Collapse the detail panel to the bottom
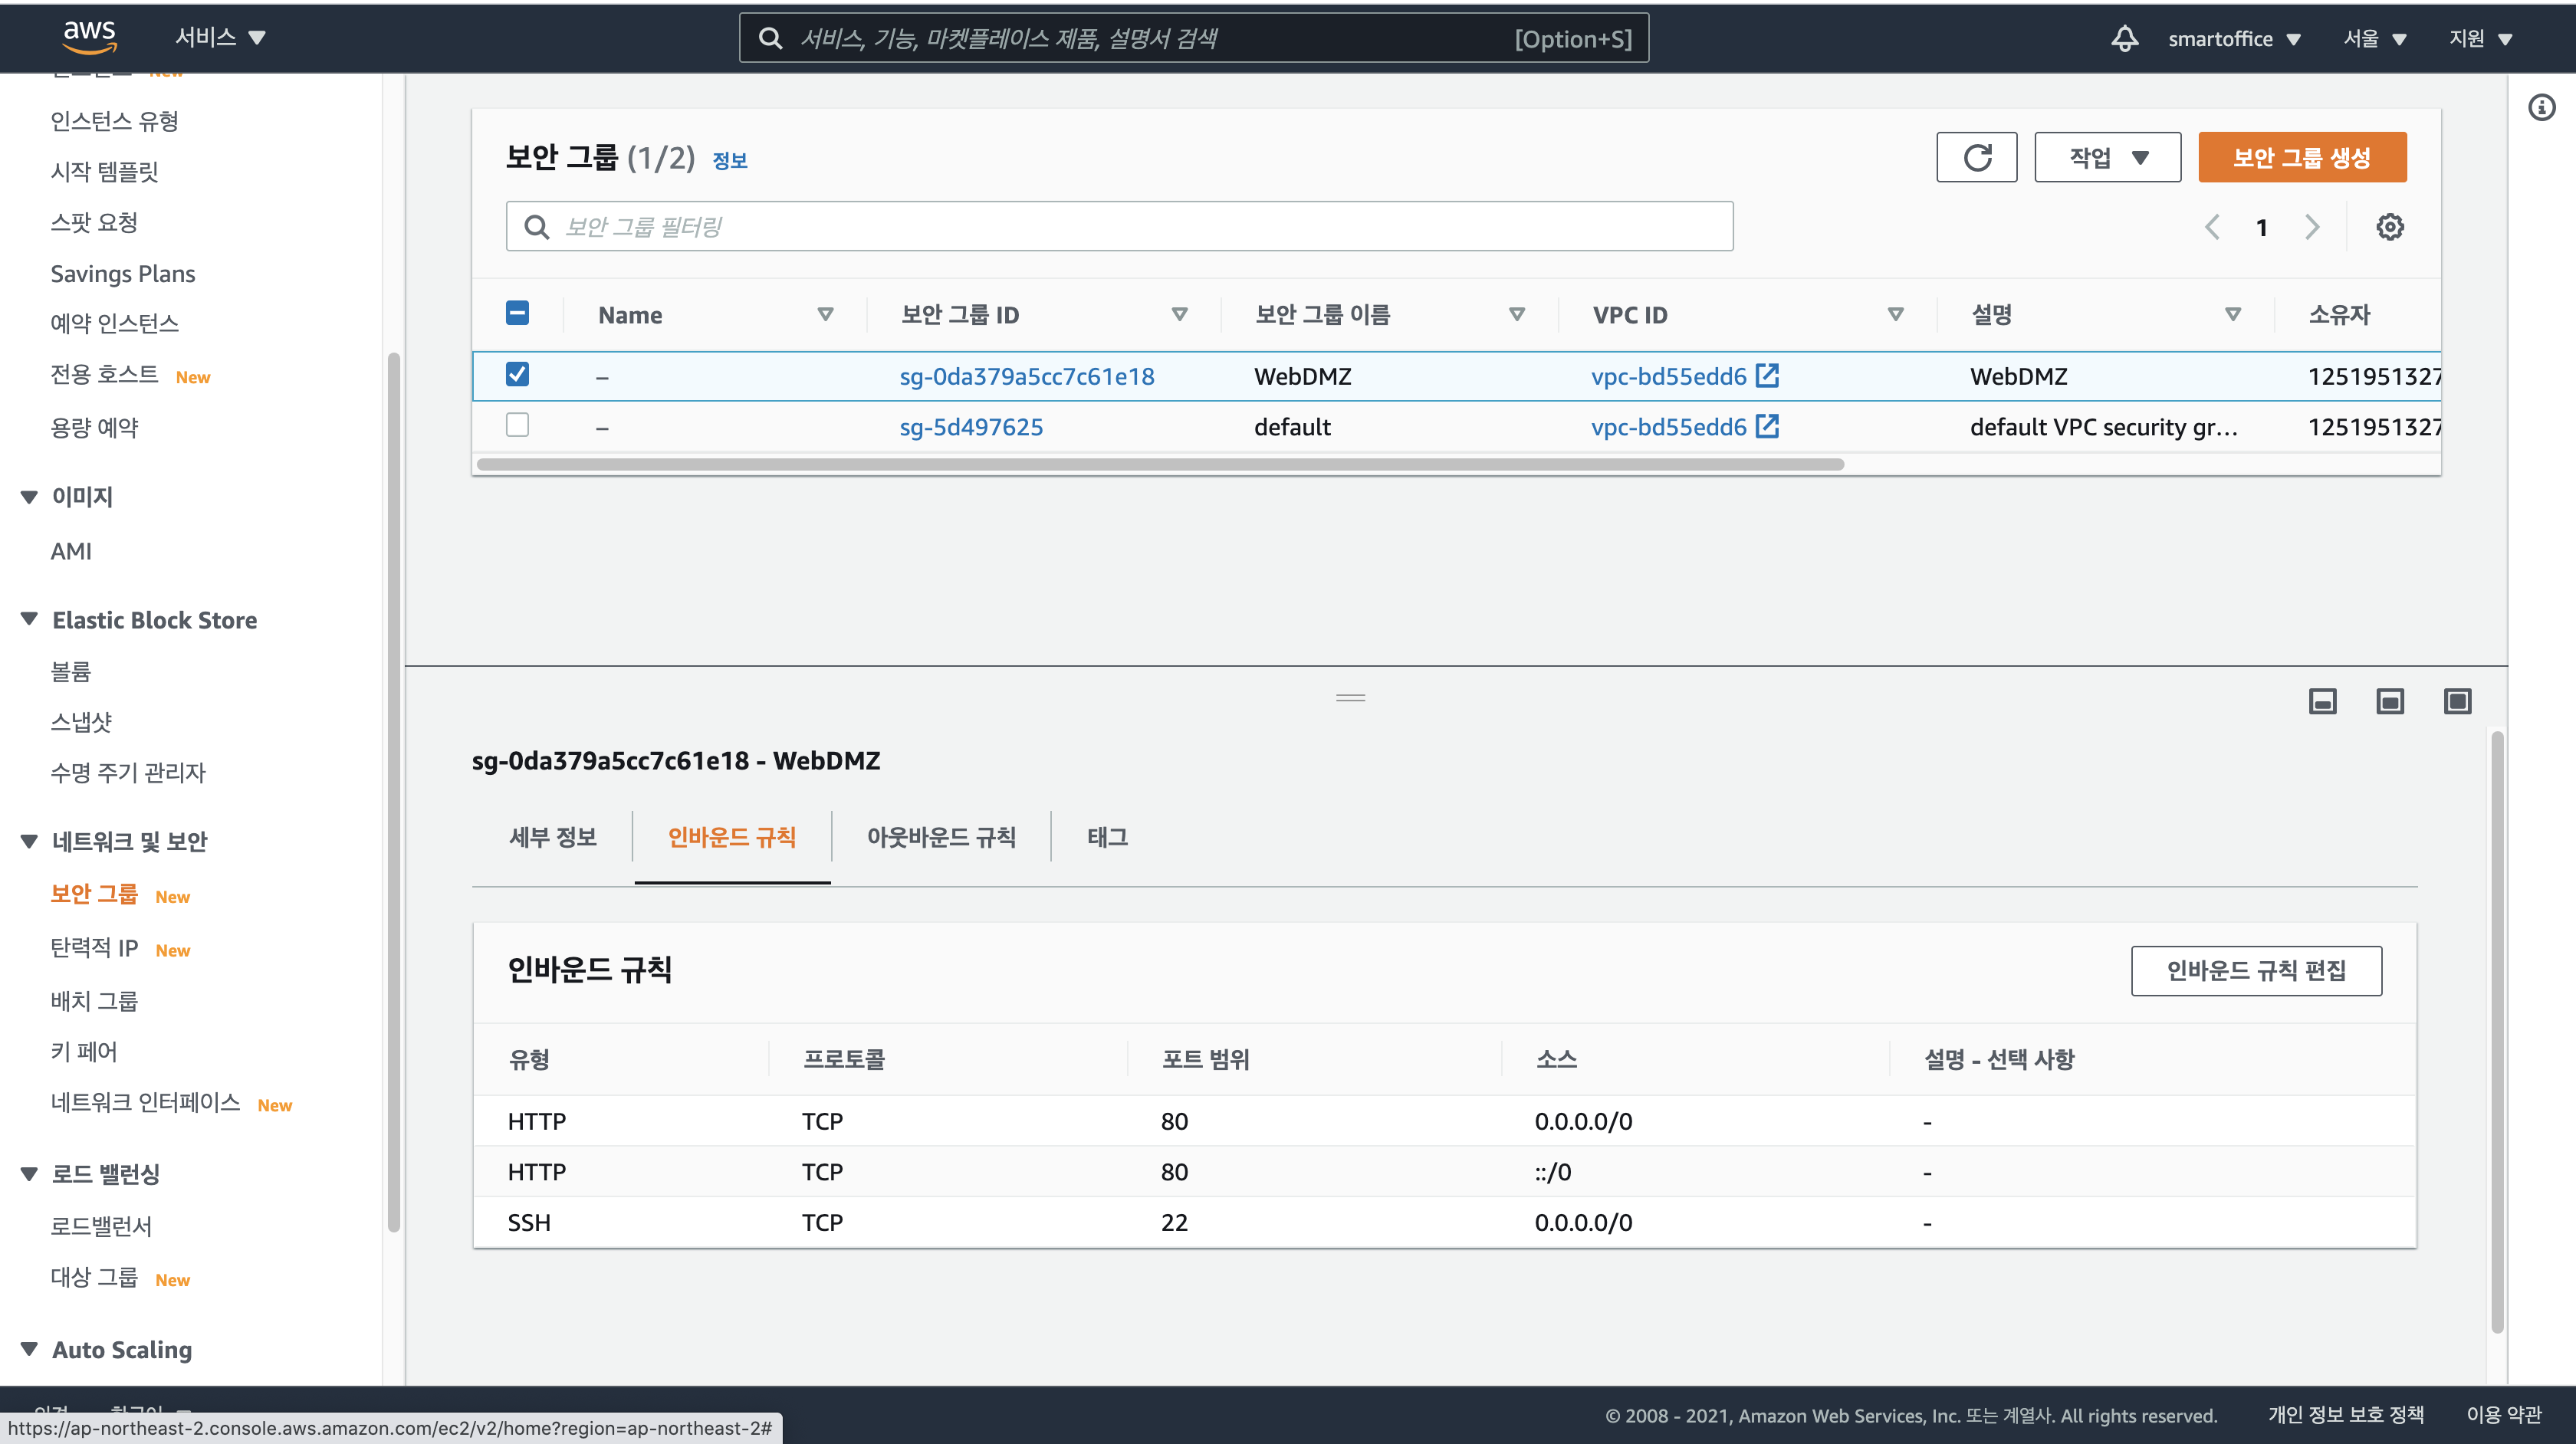 click(2322, 701)
